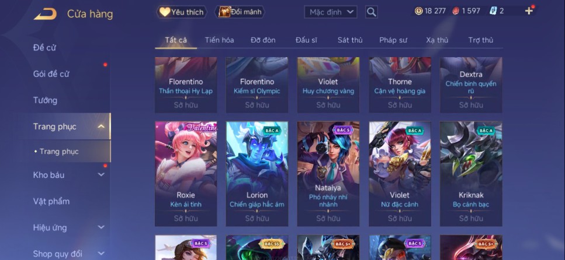Select Natalya Phó nháy nhí nhảnh skin
This screenshot has width=565, height=260.
(328, 174)
